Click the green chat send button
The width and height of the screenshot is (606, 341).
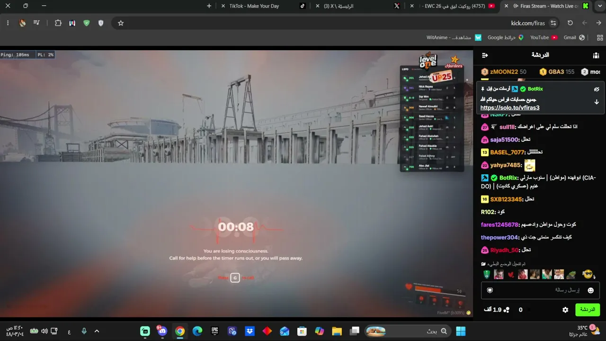click(x=588, y=310)
